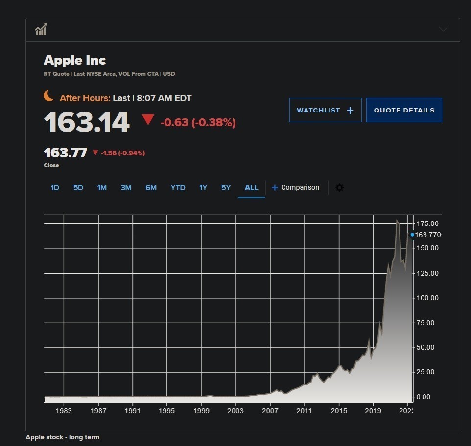Select the YTD range tab

click(x=178, y=188)
